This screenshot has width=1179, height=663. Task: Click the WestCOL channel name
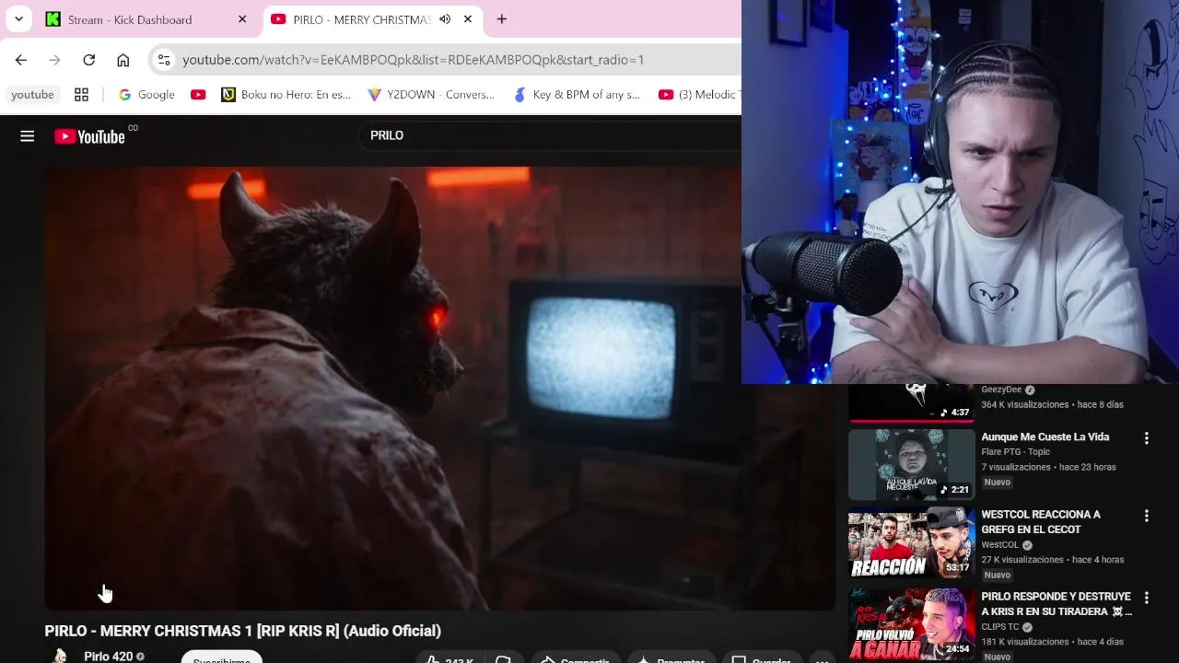[x=1000, y=545]
